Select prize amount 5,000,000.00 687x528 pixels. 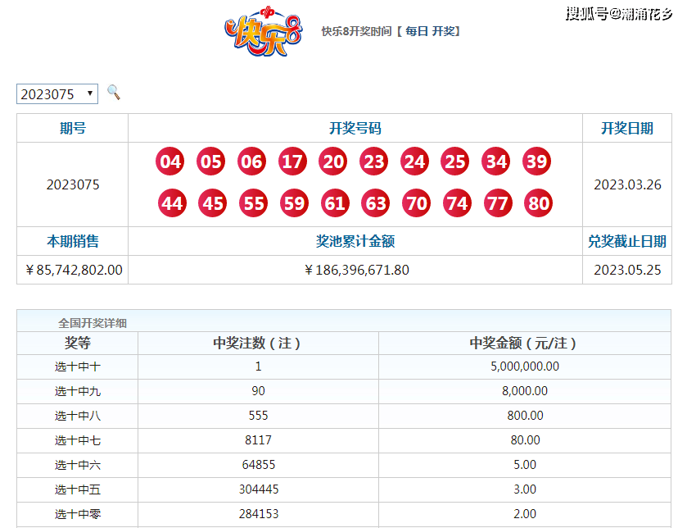point(525,366)
